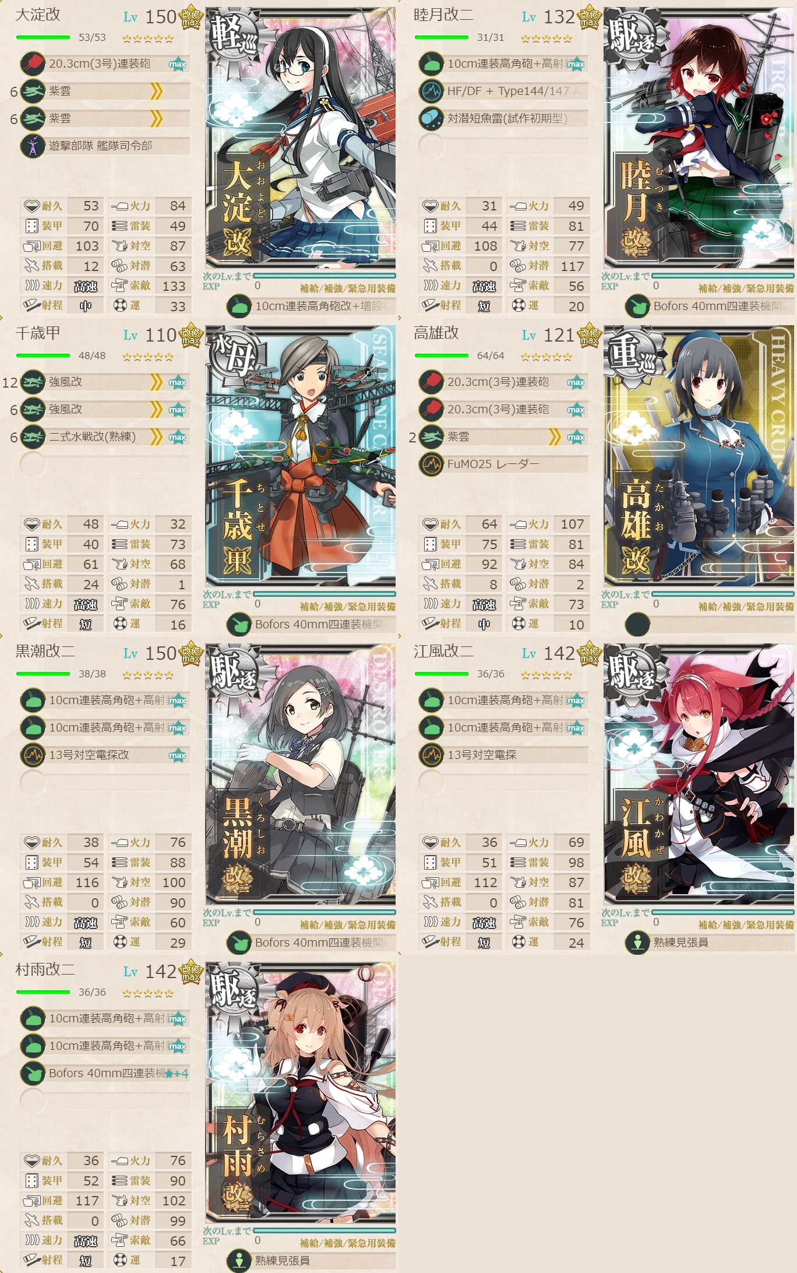Open the 大淀改 ship card portrait

[x=301, y=138]
